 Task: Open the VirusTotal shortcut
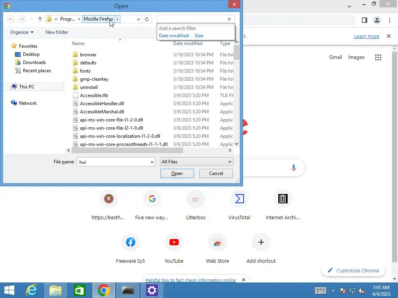pos(239,205)
